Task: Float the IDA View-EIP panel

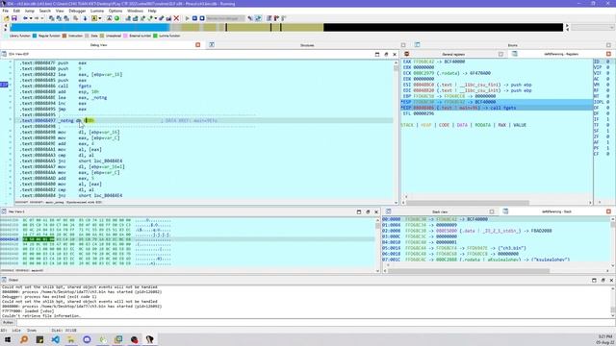Action: (x=386, y=54)
